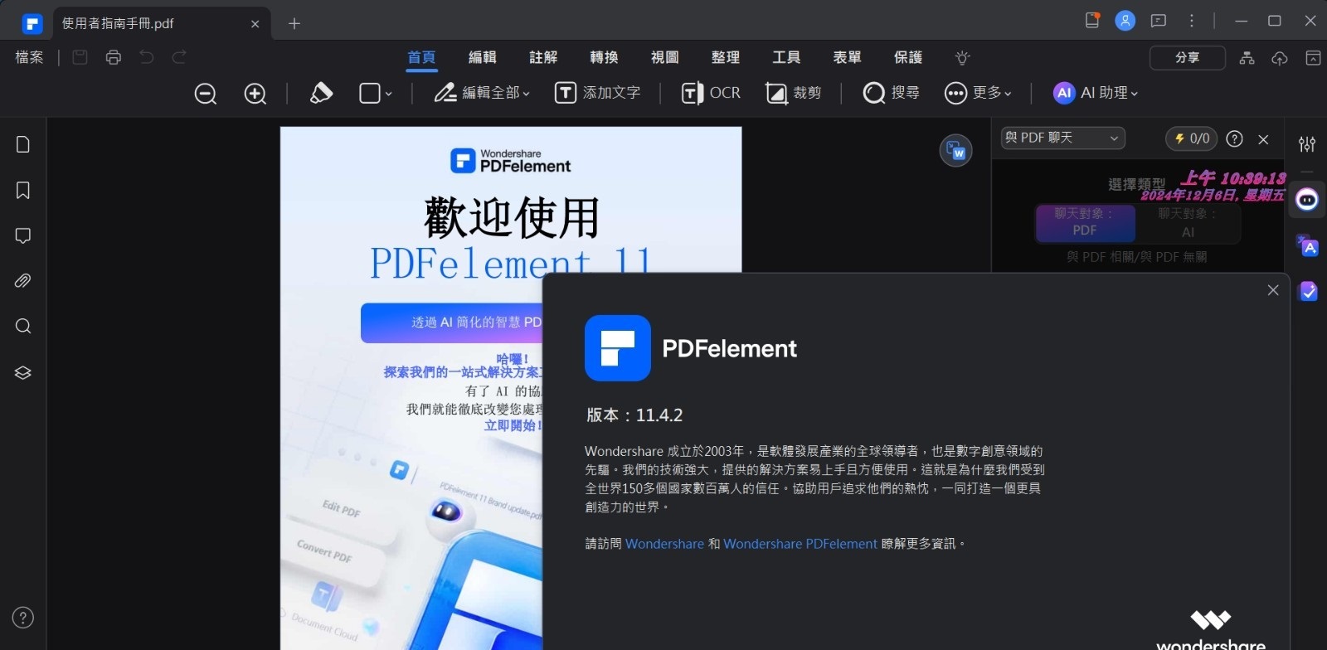Viewport: 1327px width, 650px height.
Task: Click the notification device icon in title bar
Action: pos(1092,21)
